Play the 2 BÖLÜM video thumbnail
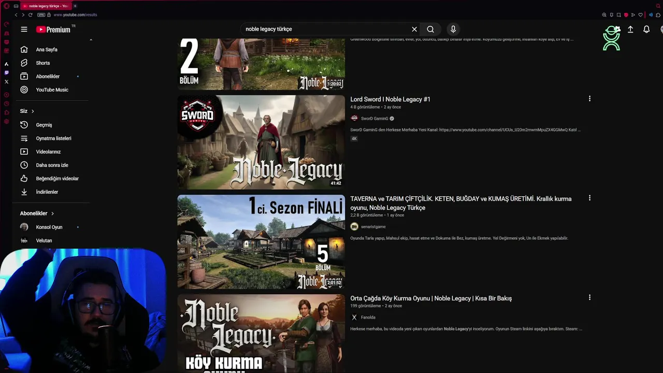Screen dimensions: 663x373 point(261,64)
